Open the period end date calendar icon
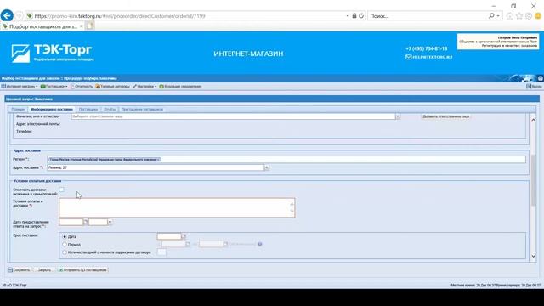Screen dimensions: 544x306 (x=225, y=245)
